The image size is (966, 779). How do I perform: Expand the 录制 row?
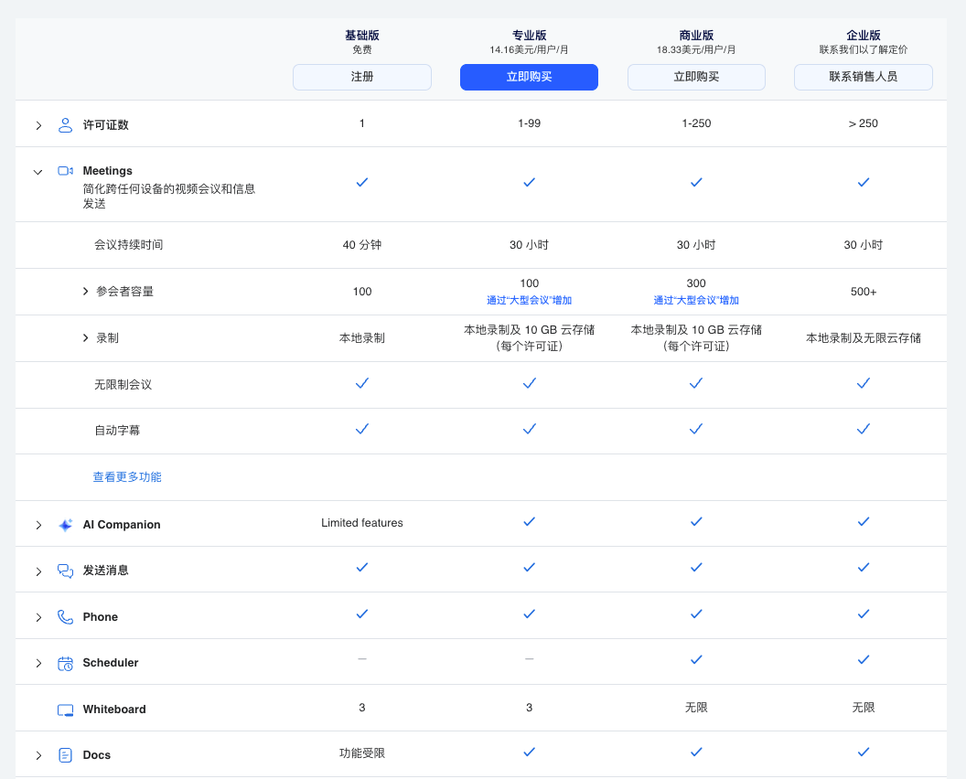tap(84, 337)
